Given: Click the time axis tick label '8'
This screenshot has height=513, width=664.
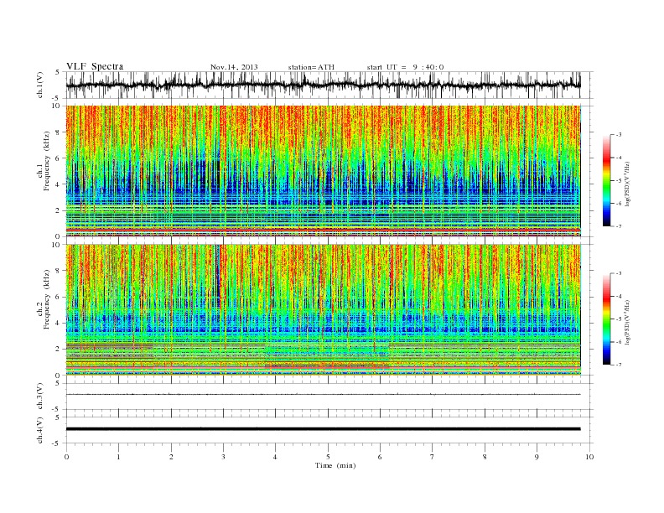Looking at the screenshot, I should coord(485,457).
